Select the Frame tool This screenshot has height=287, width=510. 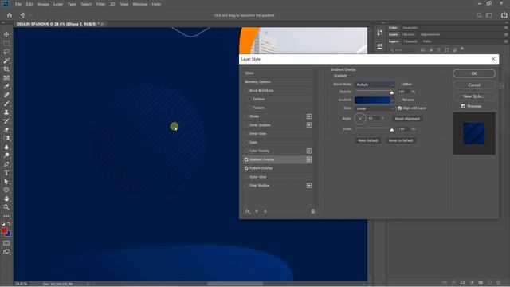(6, 78)
